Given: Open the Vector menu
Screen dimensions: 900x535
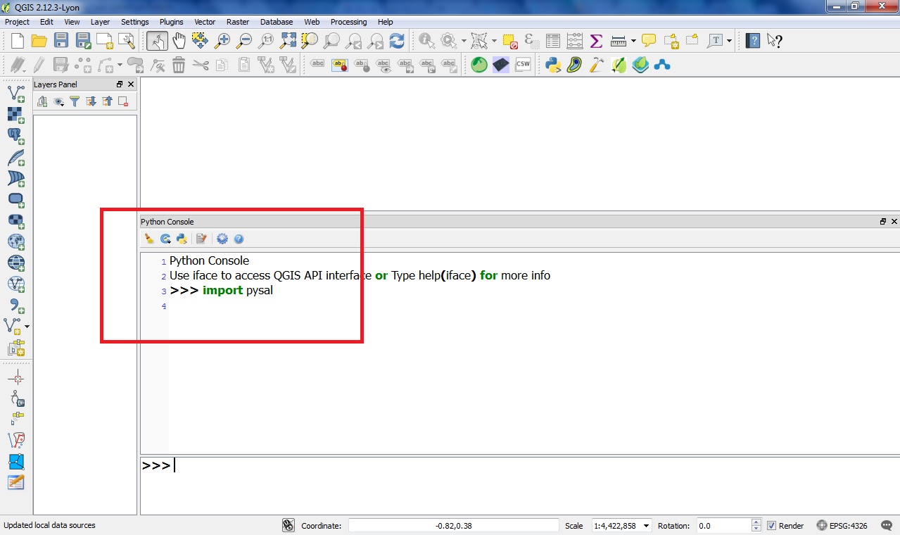Looking at the screenshot, I should point(205,22).
